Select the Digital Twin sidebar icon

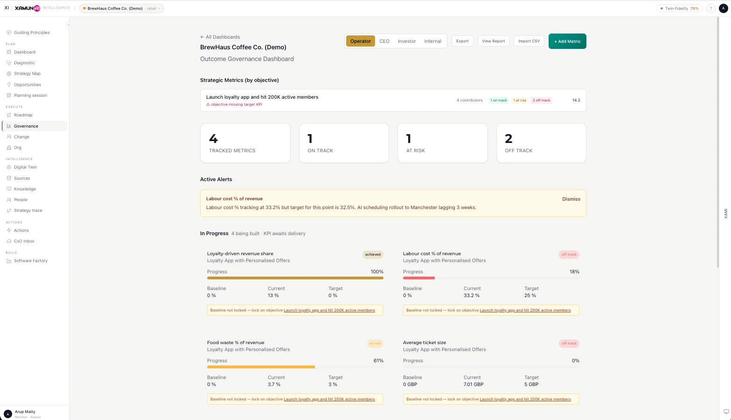tap(8, 167)
